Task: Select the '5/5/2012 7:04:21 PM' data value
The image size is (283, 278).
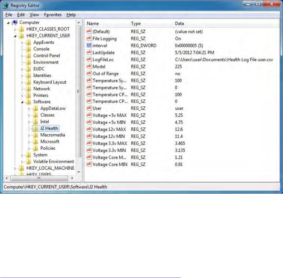Action: coord(194,53)
